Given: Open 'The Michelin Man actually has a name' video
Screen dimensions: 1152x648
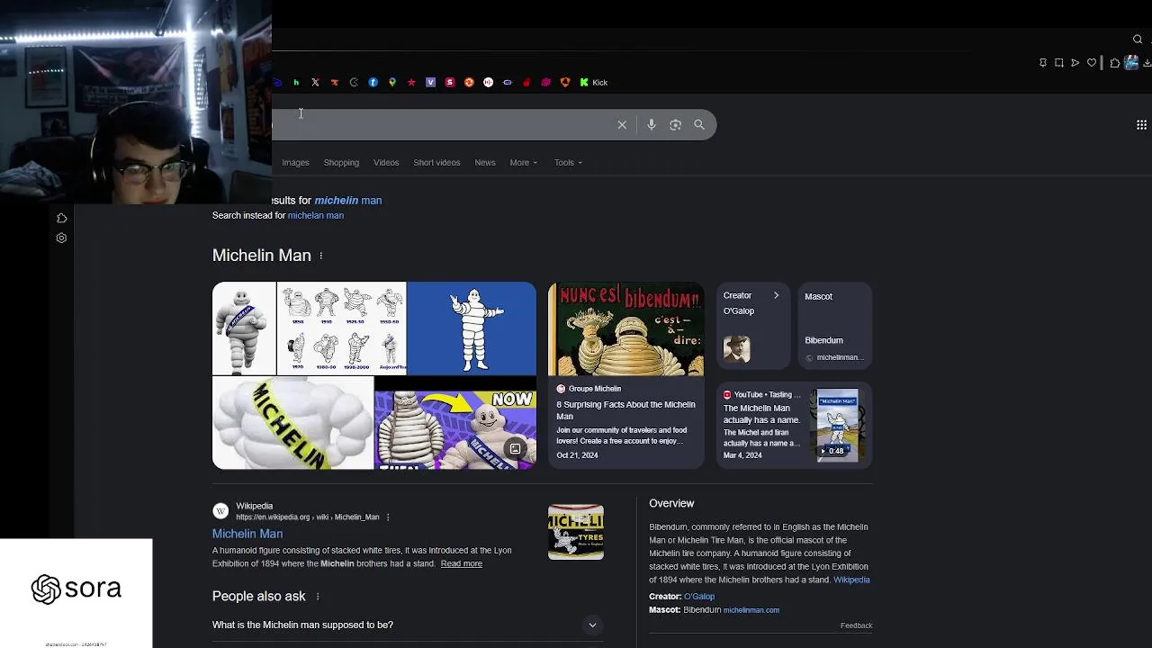Looking at the screenshot, I should pyautogui.click(x=761, y=414).
